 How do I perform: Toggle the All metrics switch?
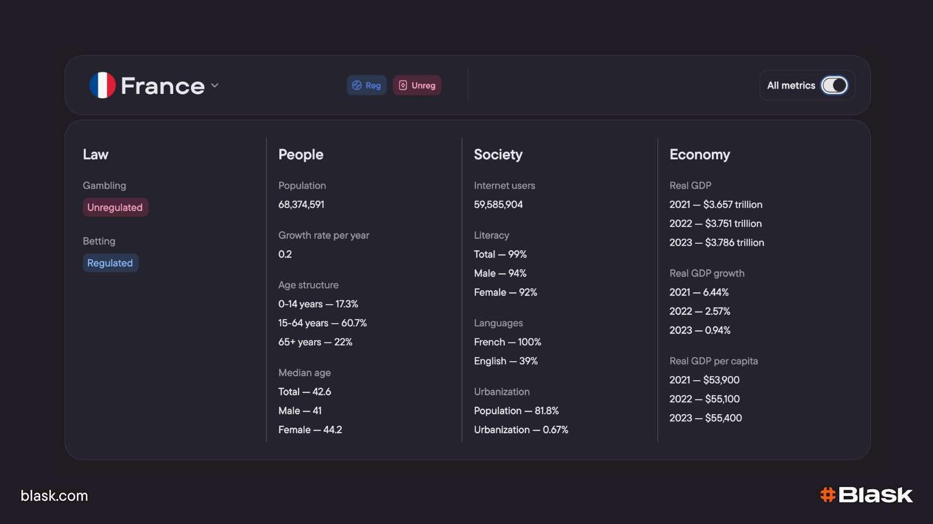[x=834, y=86]
